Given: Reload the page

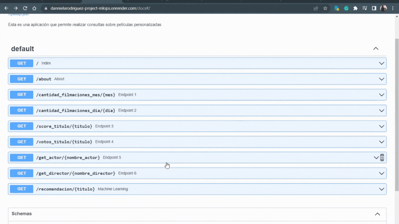Looking at the screenshot, I should click(25, 8).
